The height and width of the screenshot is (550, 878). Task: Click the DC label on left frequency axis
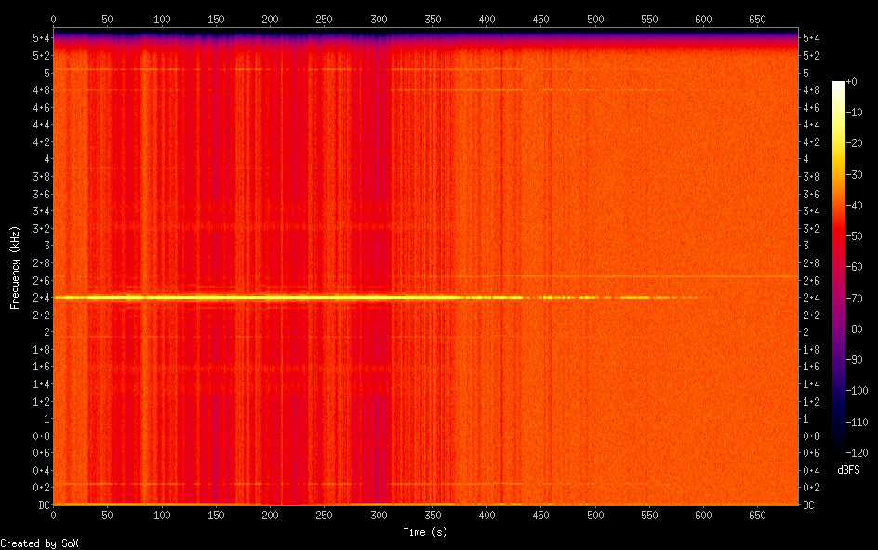[x=41, y=505]
